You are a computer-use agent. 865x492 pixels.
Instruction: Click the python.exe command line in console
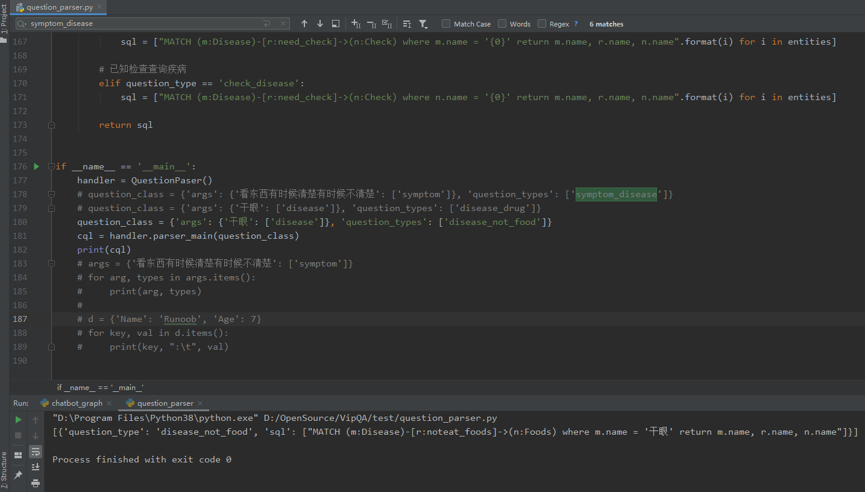click(275, 418)
